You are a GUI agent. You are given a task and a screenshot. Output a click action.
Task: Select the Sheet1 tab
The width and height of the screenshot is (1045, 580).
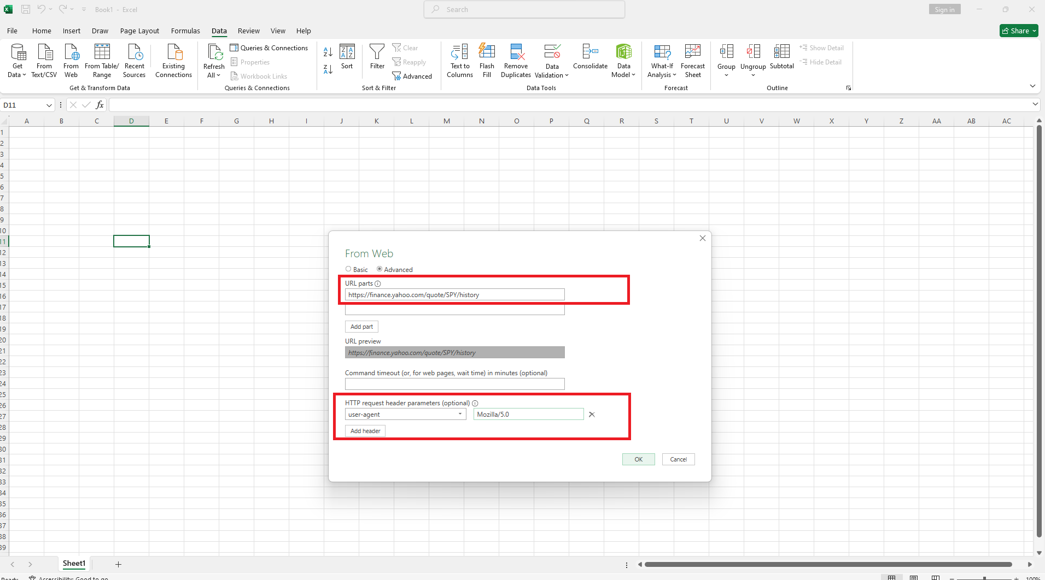(74, 564)
